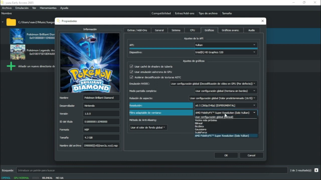Open the Dispositivo dropdown Intel HD Graphics
This screenshot has width=321, height=180.
(226, 52)
